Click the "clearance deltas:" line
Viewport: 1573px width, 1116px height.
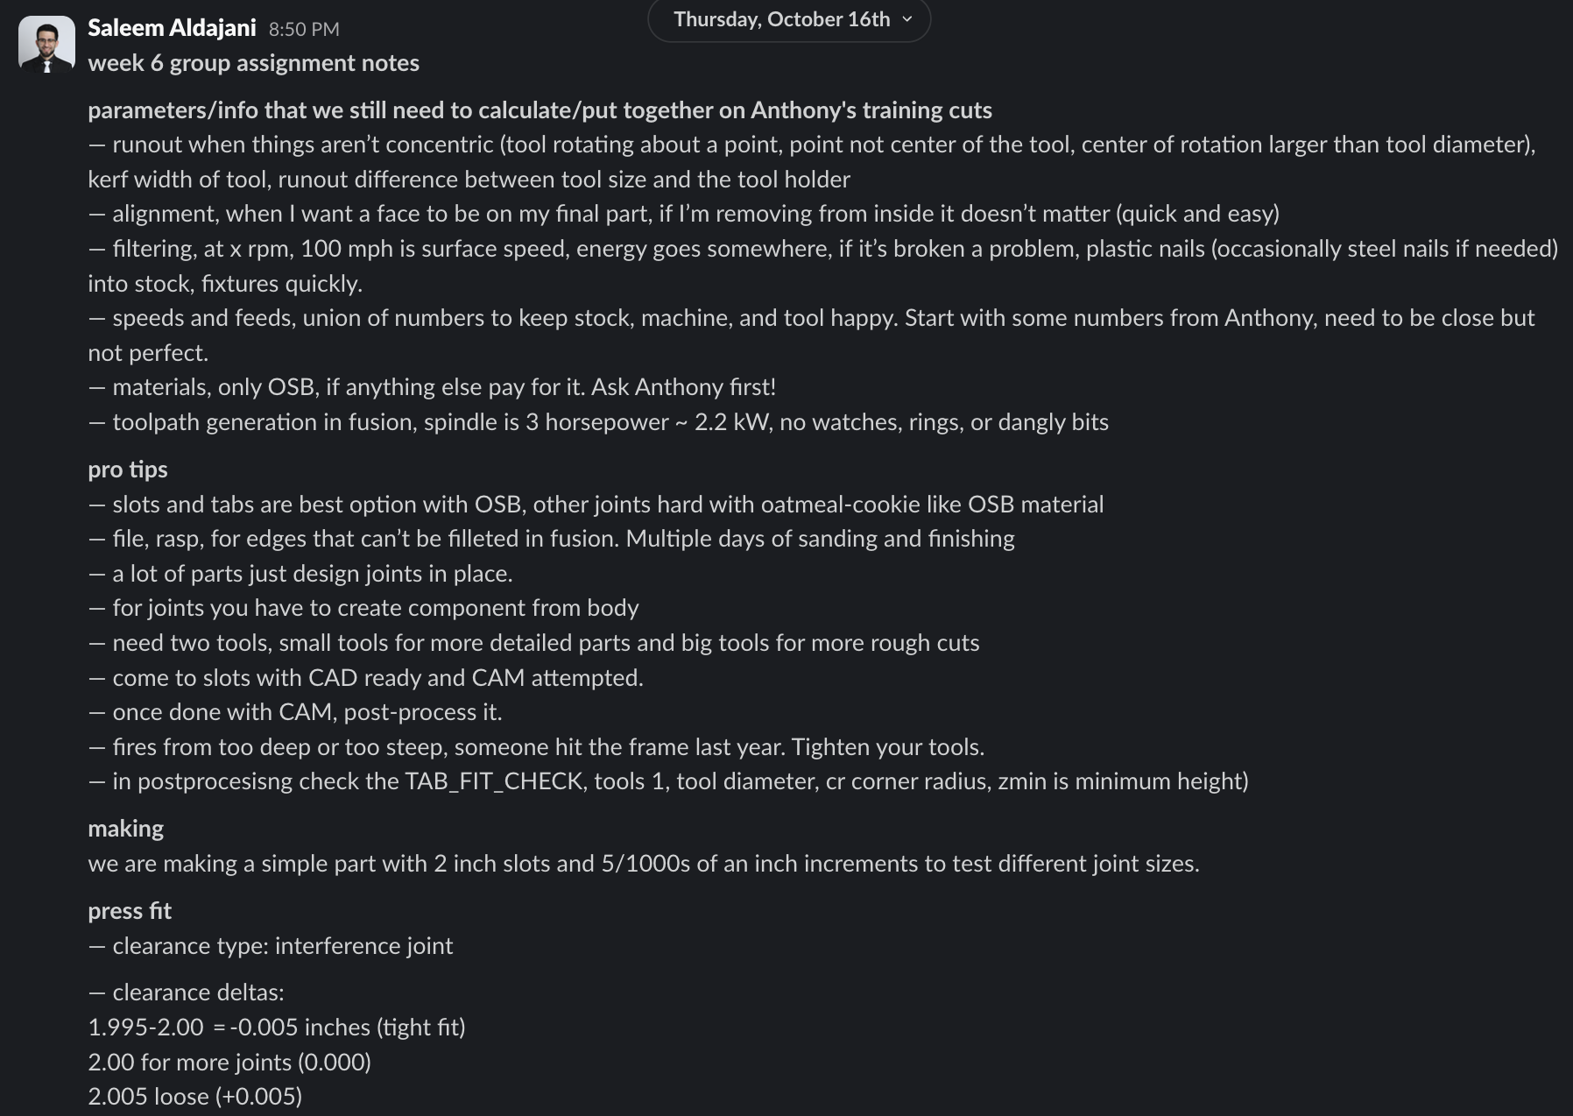[198, 992]
